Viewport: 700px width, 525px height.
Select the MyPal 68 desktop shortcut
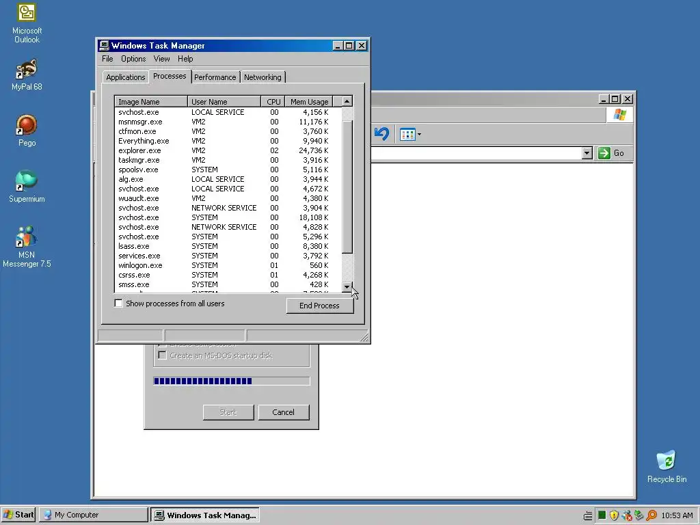click(x=27, y=75)
